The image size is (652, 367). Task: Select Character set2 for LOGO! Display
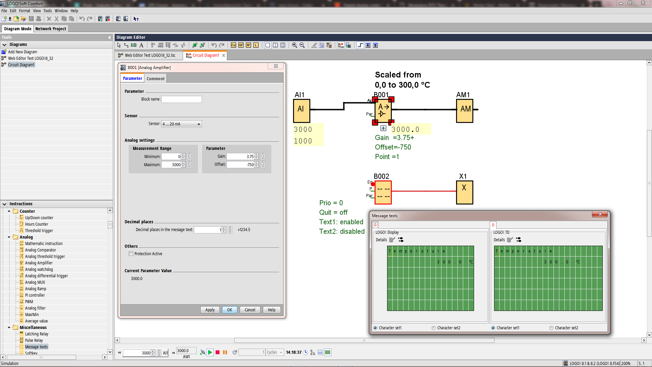point(434,328)
